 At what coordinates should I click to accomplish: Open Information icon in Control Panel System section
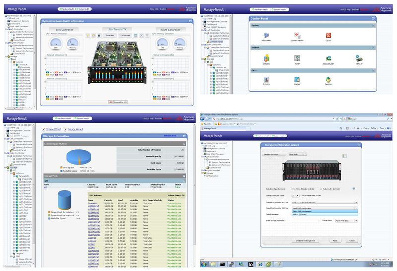[266, 35]
